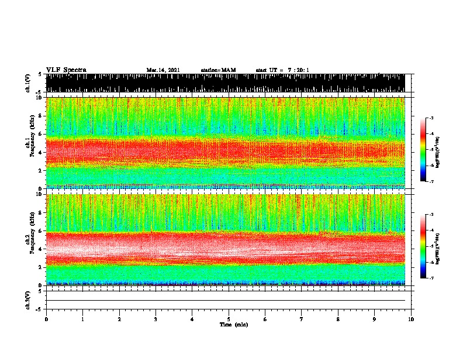The image size is (463, 358).
Task: Click time tick label "5" on the x-axis
Action: pyautogui.click(x=229, y=319)
